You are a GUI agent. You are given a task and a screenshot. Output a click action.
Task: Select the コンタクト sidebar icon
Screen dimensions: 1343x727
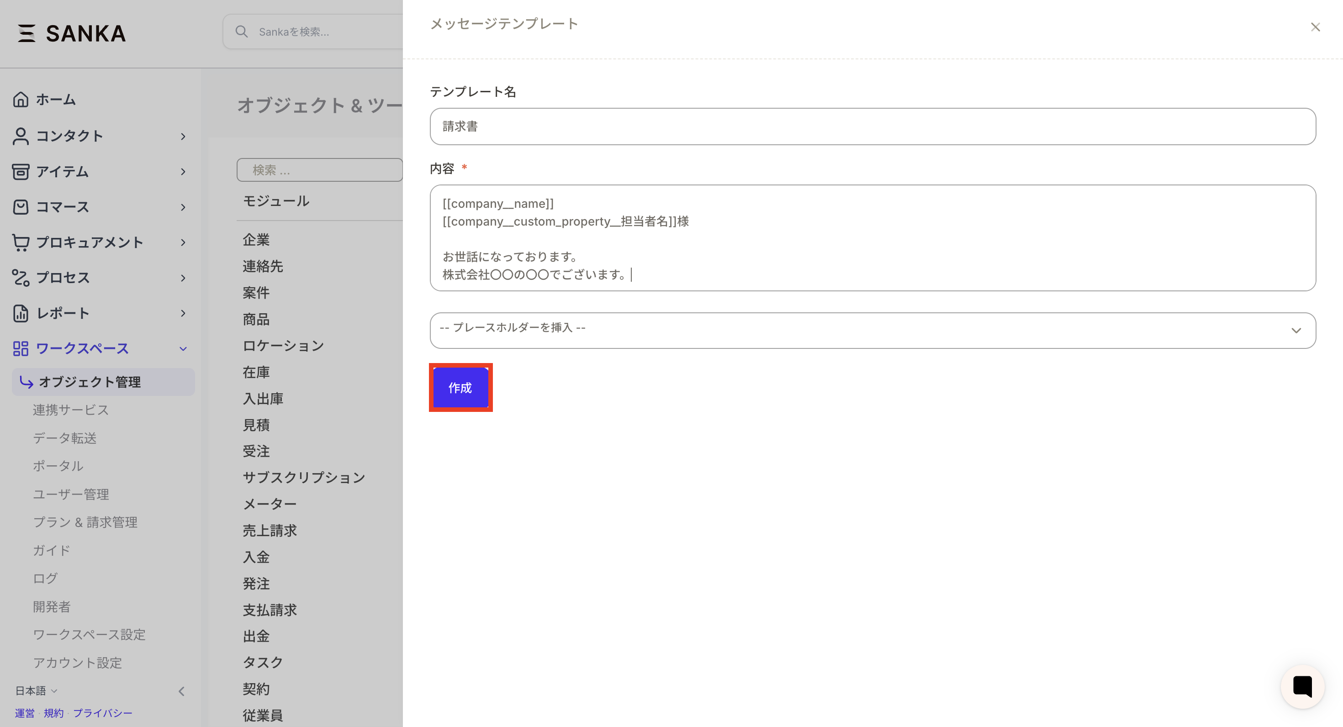tap(21, 136)
